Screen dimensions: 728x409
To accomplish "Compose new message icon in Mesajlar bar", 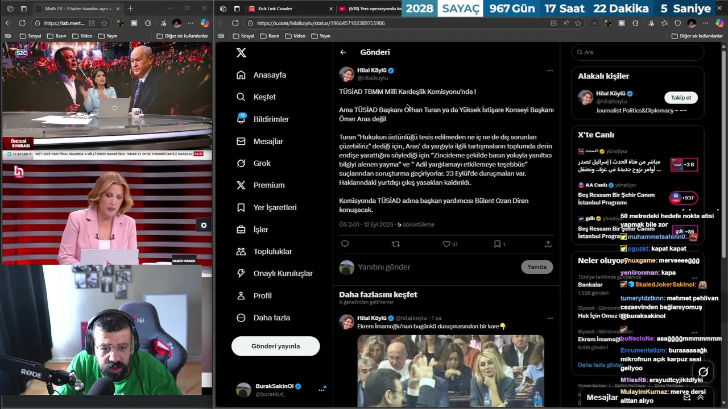I will point(687,398).
